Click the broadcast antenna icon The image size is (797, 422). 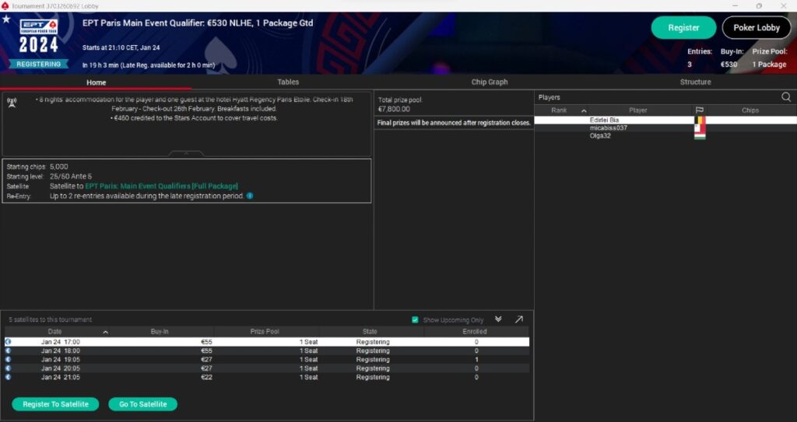(x=12, y=102)
